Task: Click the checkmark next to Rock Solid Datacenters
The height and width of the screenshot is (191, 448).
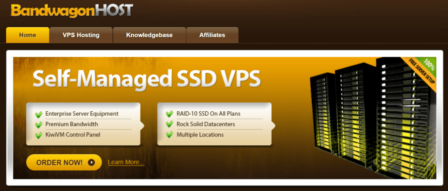Action: pos(169,124)
